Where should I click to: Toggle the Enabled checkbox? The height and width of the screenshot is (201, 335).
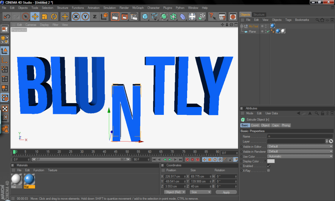click(x=269, y=166)
